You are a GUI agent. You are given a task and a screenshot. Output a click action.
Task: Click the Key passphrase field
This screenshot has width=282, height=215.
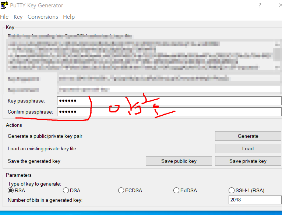(x=169, y=101)
